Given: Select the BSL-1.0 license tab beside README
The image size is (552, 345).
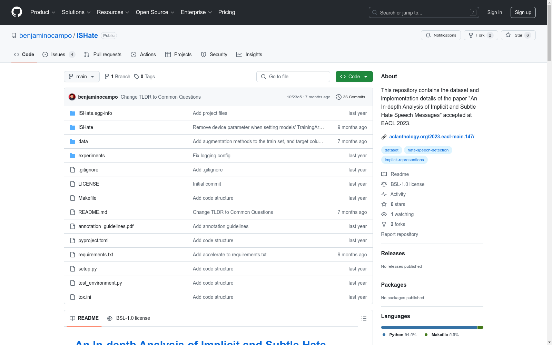Looking at the screenshot, I should click(x=129, y=318).
